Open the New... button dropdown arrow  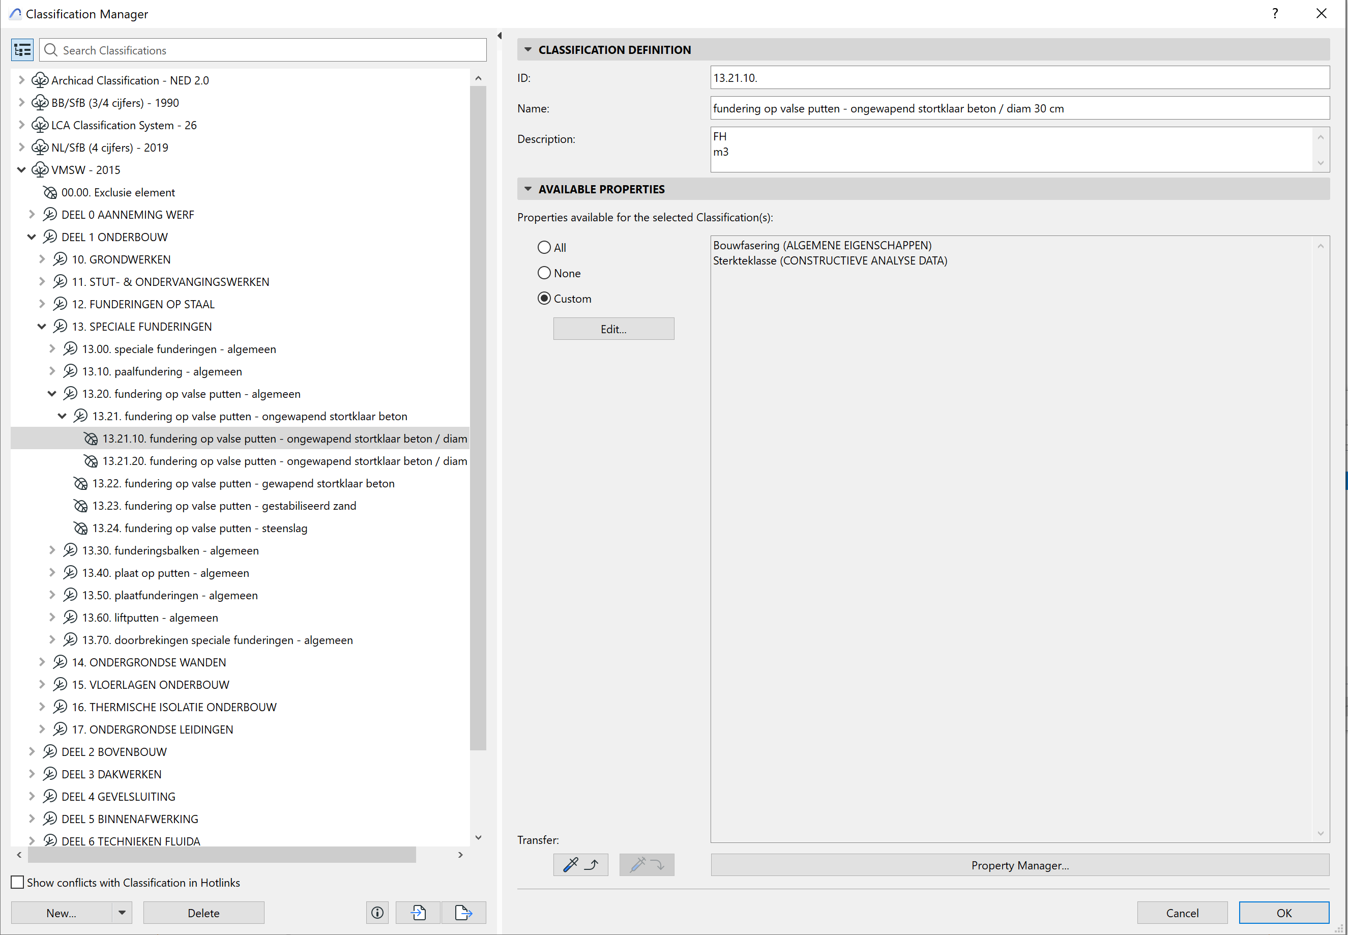coord(122,913)
